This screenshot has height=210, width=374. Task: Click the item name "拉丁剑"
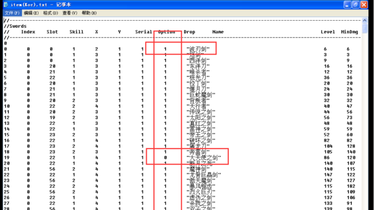point(198,83)
